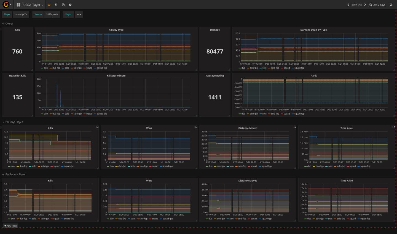Click solo-fpp color swatch in Kills by Type legend

pos(72,68)
